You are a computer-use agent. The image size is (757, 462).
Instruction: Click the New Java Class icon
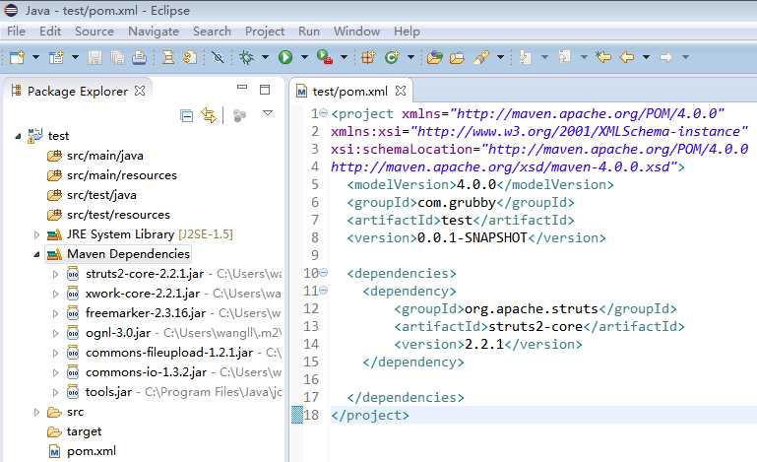pos(392,57)
